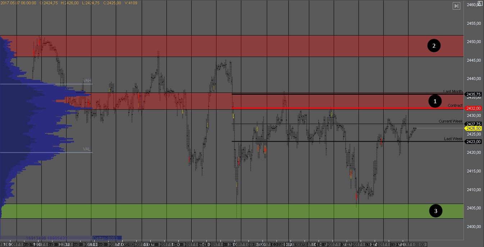Select the Contract level label

tap(455, 105)
